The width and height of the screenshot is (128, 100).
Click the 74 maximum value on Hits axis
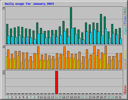pyautogui.click(x=4, y=8)
